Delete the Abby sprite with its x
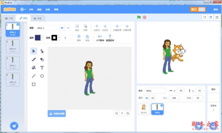Image resolution: width=222 pixels, height=133 pixels. coord(162,105)
